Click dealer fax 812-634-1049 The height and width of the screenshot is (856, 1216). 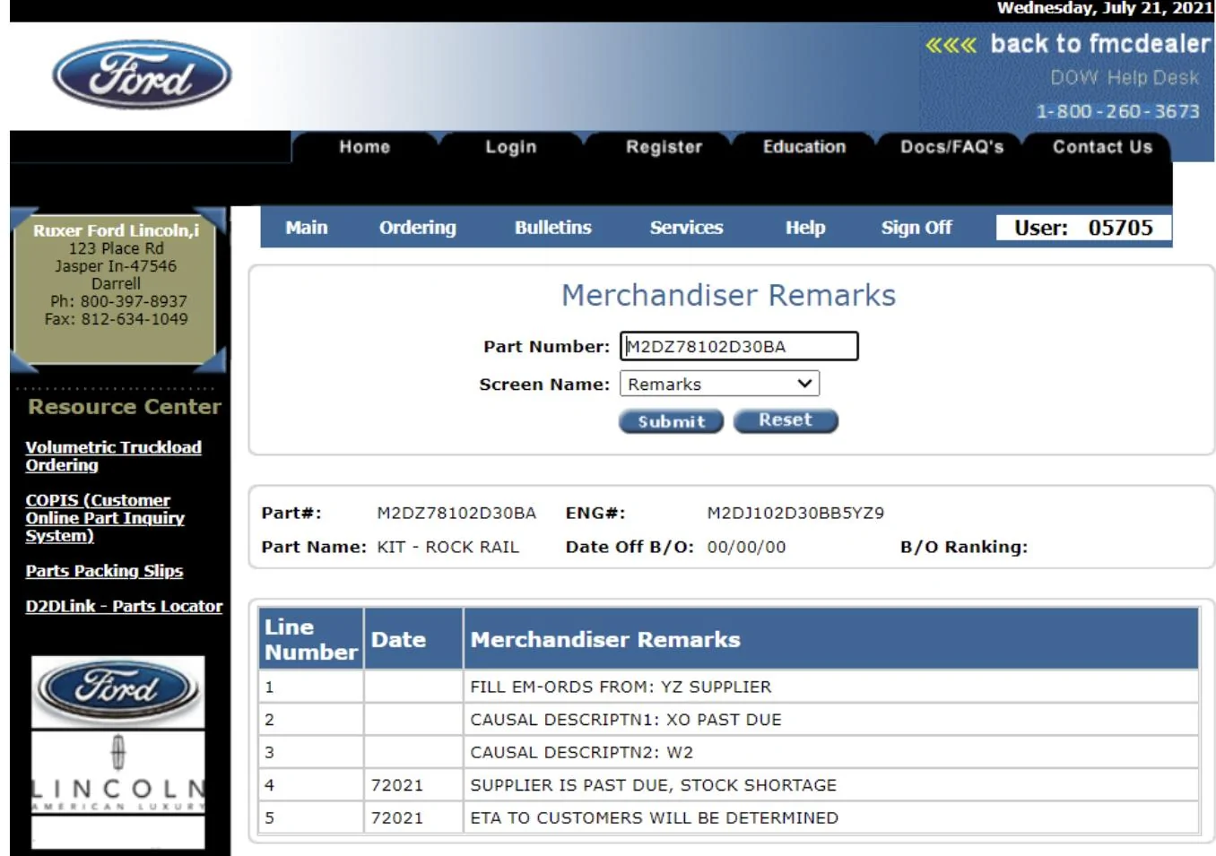tap(117, 319)
